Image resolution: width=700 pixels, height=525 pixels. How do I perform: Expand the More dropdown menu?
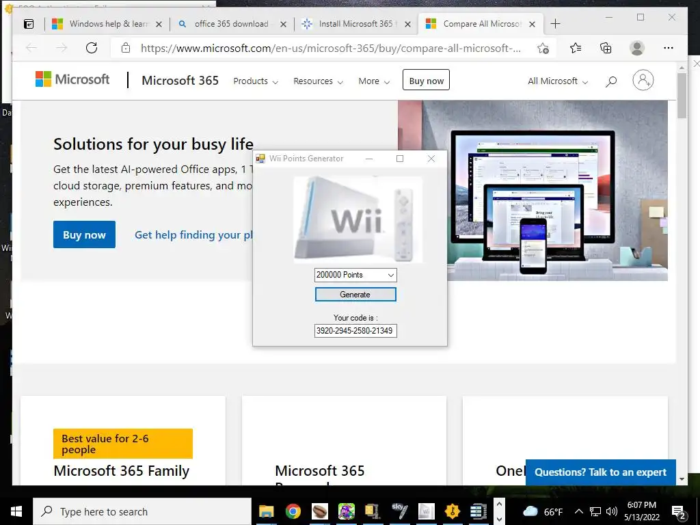374,81
